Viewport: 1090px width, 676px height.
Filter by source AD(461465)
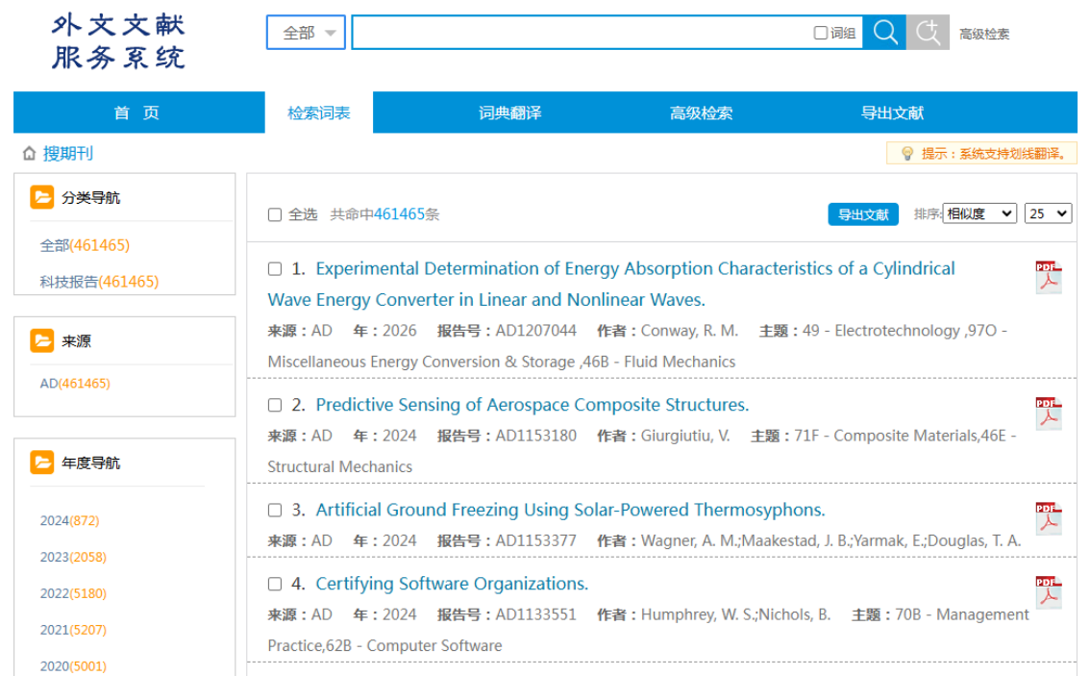click(x=75, y=384)
